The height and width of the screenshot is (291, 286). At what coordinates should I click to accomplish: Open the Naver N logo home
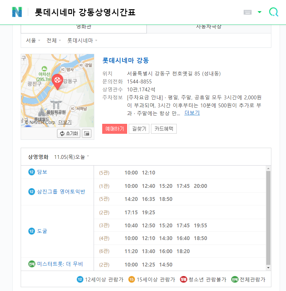[17, 12]
